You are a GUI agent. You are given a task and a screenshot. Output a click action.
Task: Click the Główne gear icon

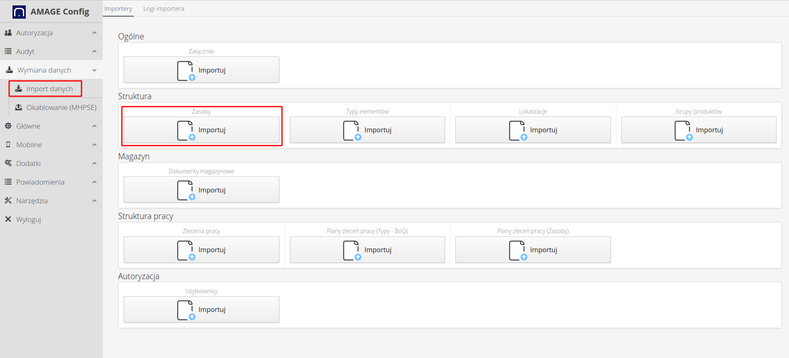click(8, 126)
